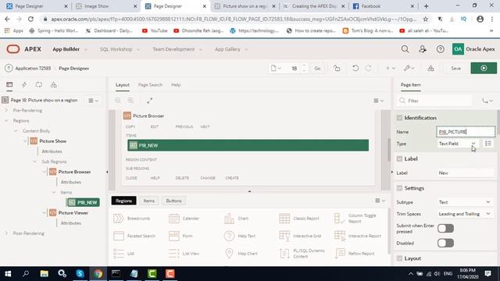Click the Name input field
Image resolution: width=500 pixels, height=281 pixels.
[466, 132]
